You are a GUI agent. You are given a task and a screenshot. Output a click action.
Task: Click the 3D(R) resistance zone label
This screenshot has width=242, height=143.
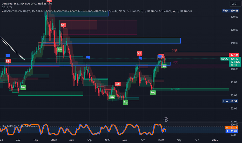tap(175, 50)
